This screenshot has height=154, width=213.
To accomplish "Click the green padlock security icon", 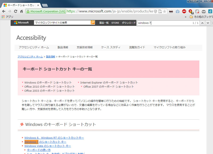I will 28,11.
